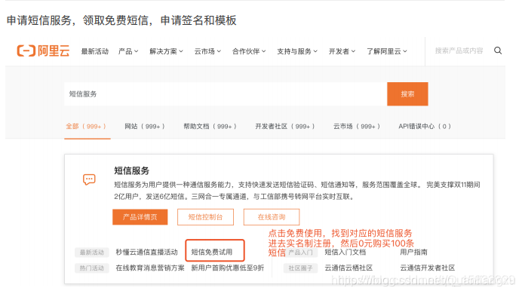Open the 在线教育消息营销方案 link

pos(150,268)
